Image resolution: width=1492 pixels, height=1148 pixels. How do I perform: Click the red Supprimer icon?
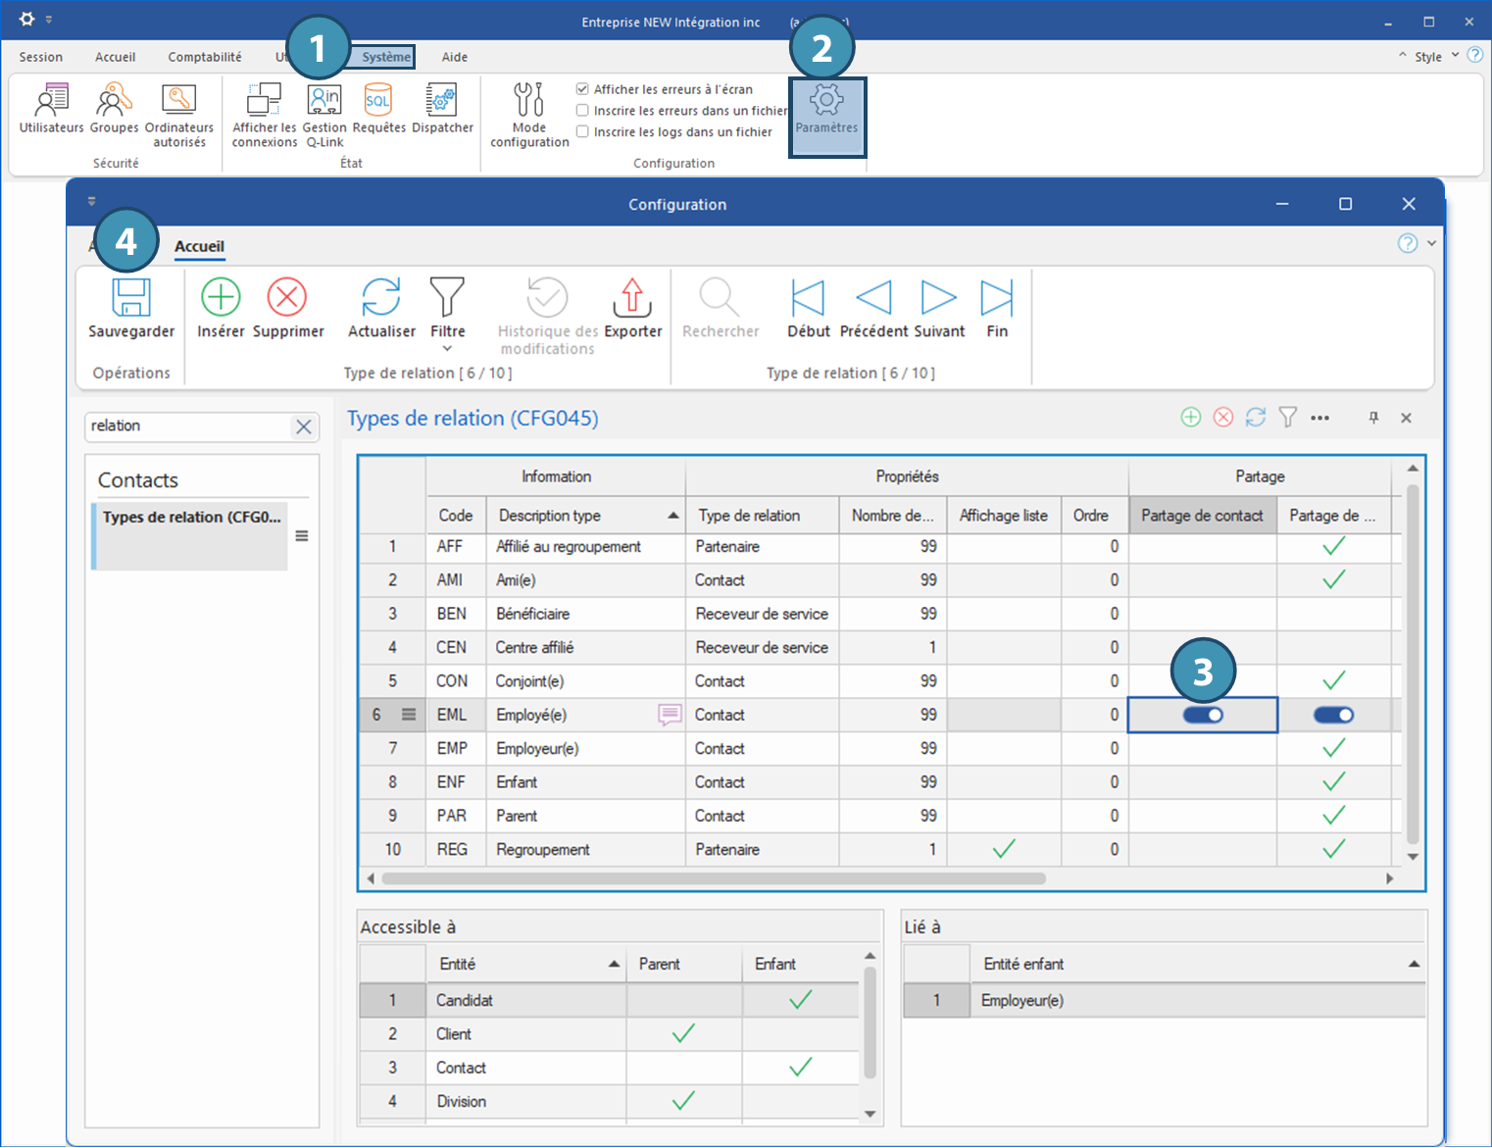click(287, 298)
